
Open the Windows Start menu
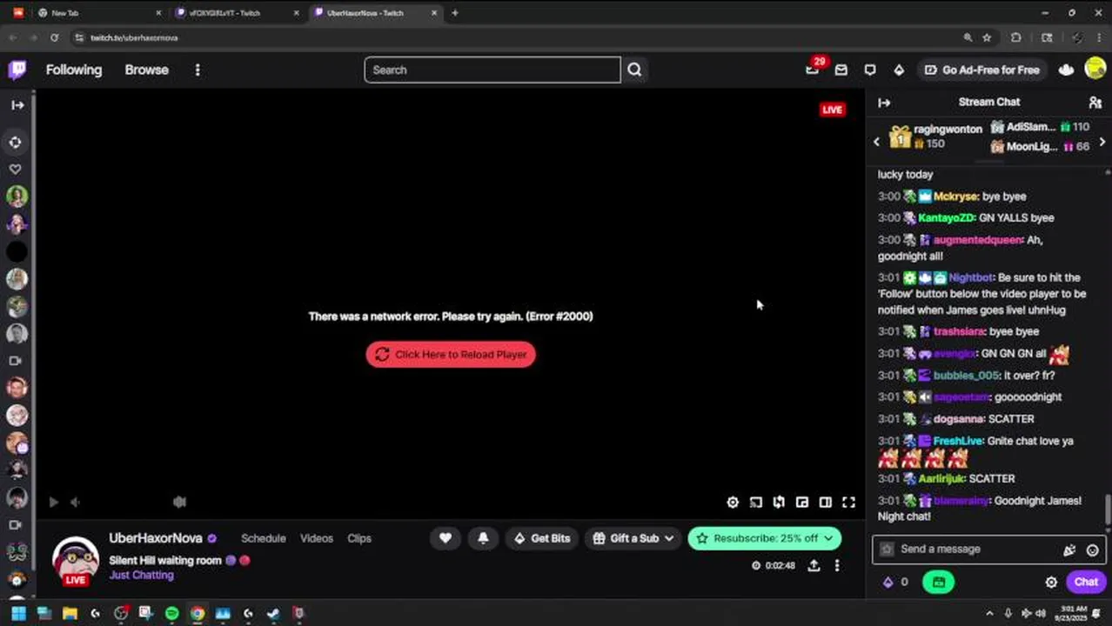pyautogui.click(x=18, y=613)
